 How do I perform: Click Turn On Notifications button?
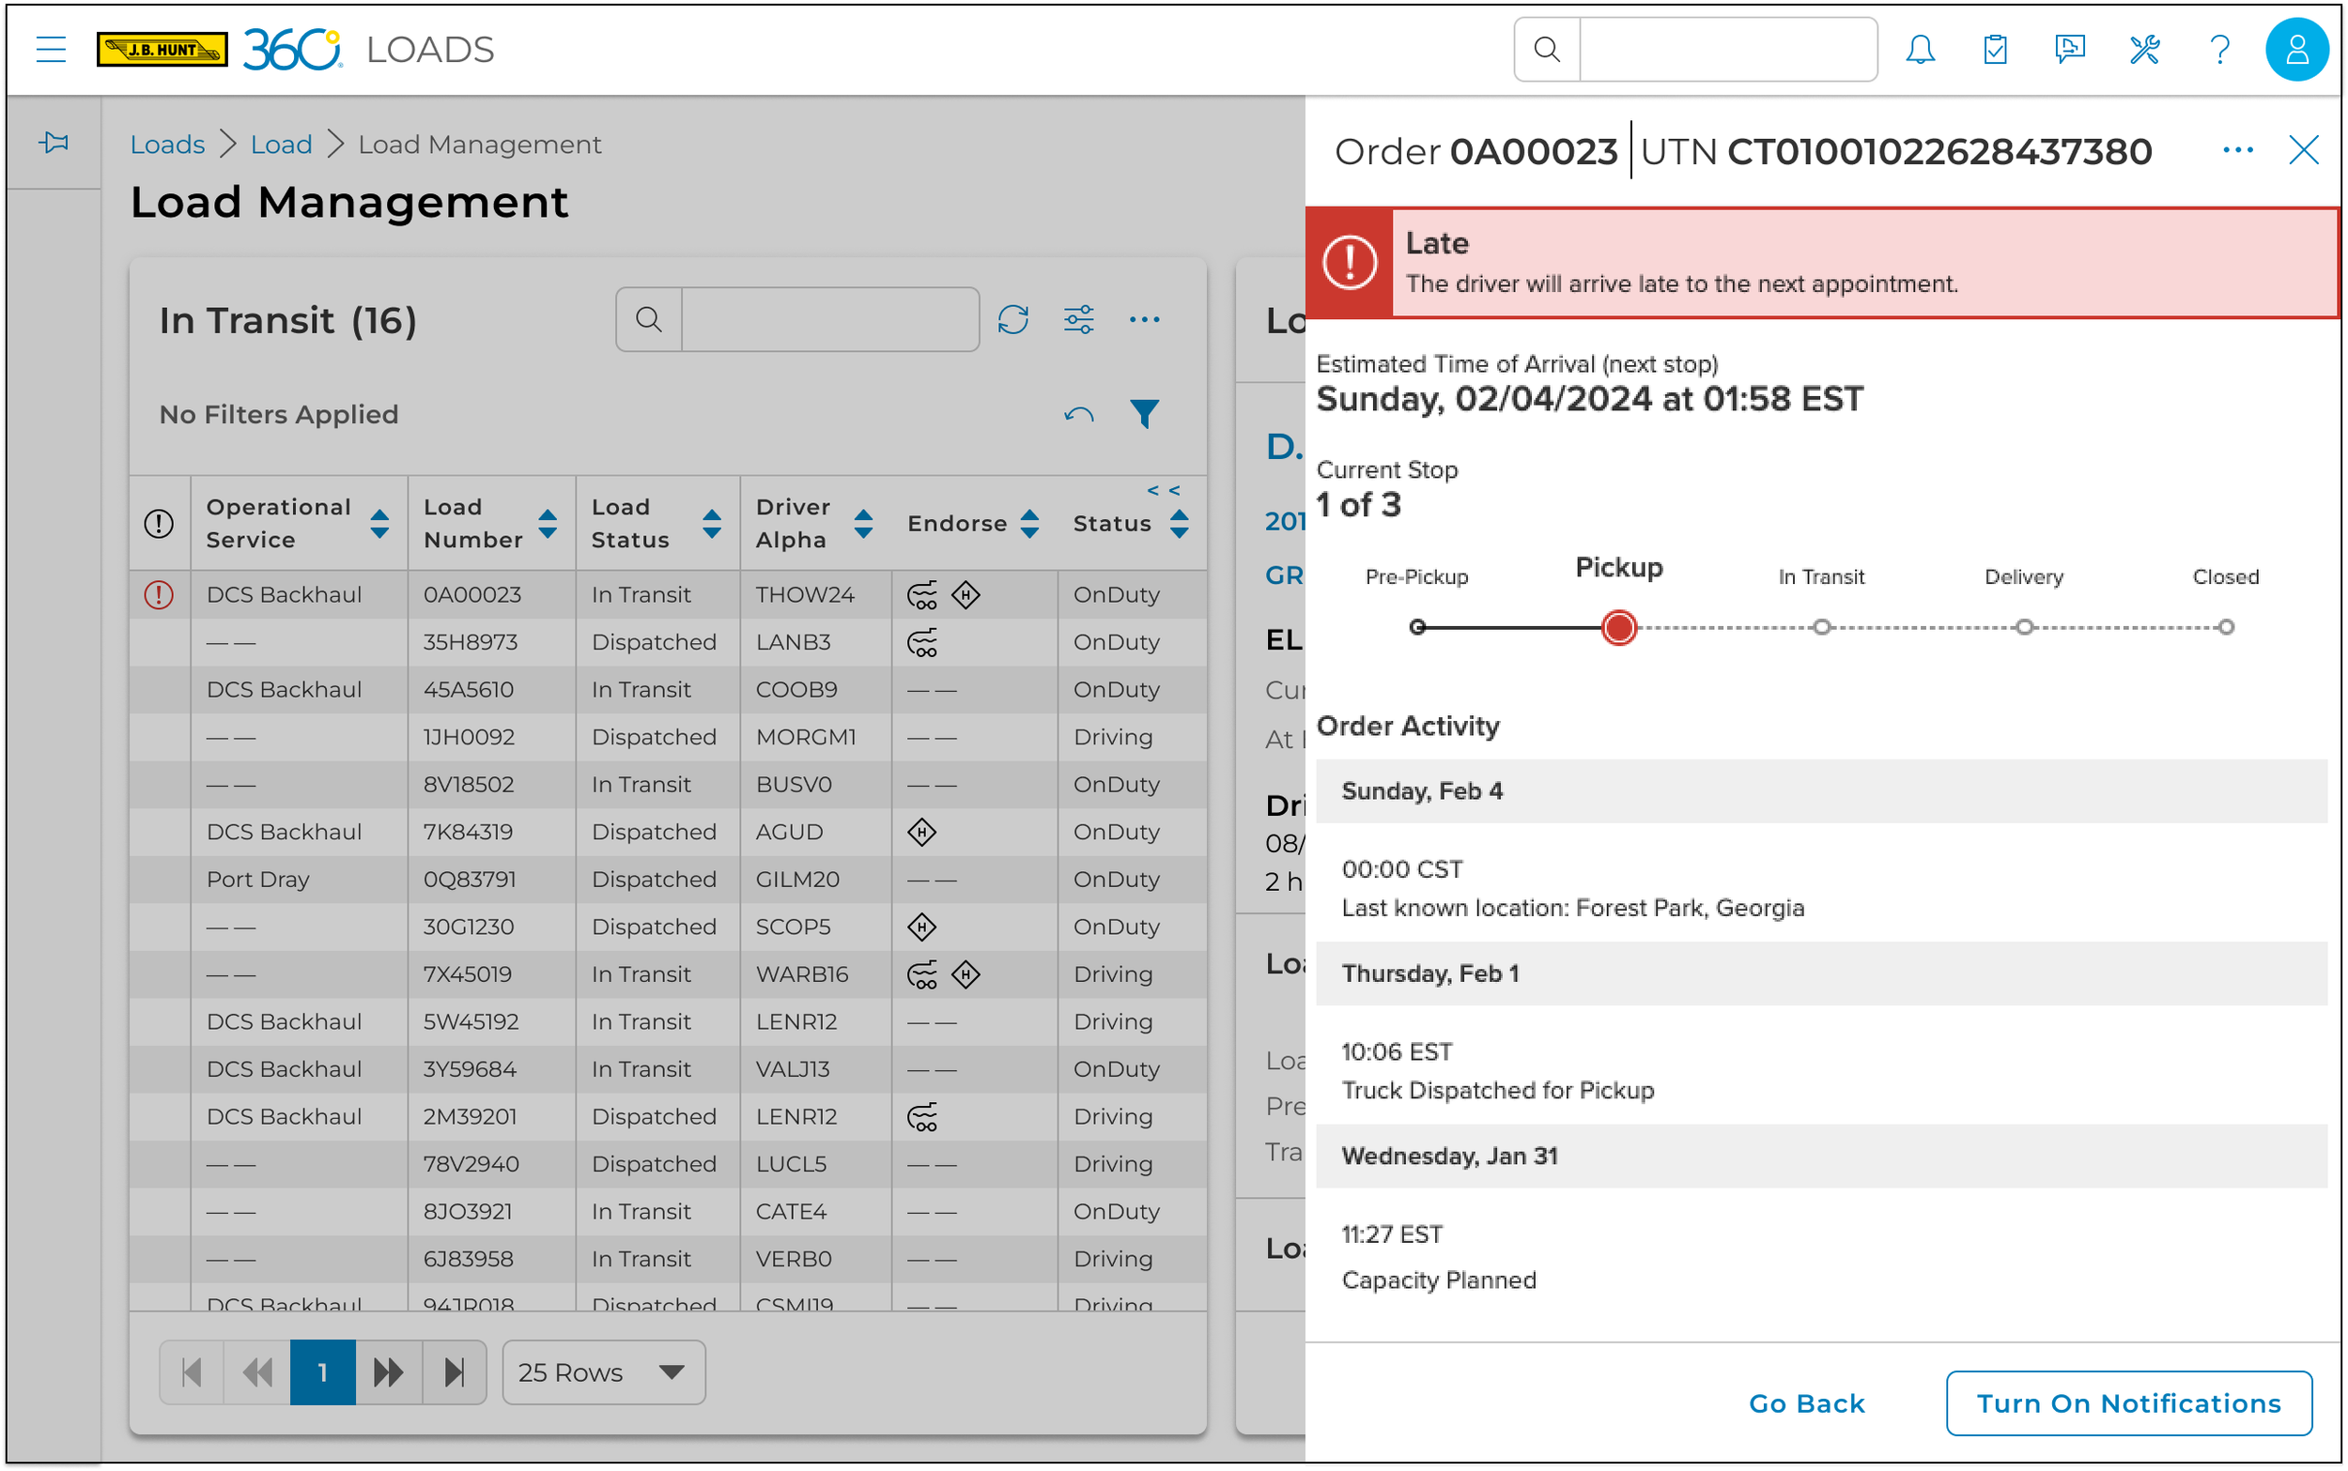click(2128, 1402)
